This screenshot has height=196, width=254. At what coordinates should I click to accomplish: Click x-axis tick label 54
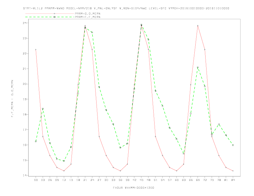[x=163, y=180]
